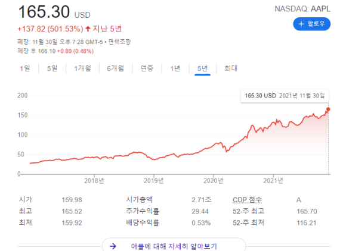Viewport: 346px width, 251px height.
Task: Click the 팔로우 follow button
Action: pyautogui.click(x=311, y=24)
